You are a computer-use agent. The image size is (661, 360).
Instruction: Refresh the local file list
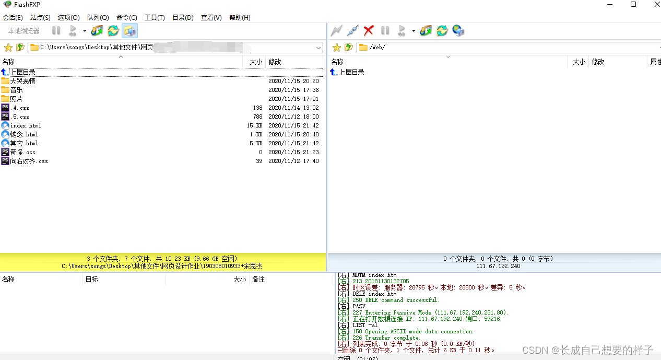[x=113, y=31]
